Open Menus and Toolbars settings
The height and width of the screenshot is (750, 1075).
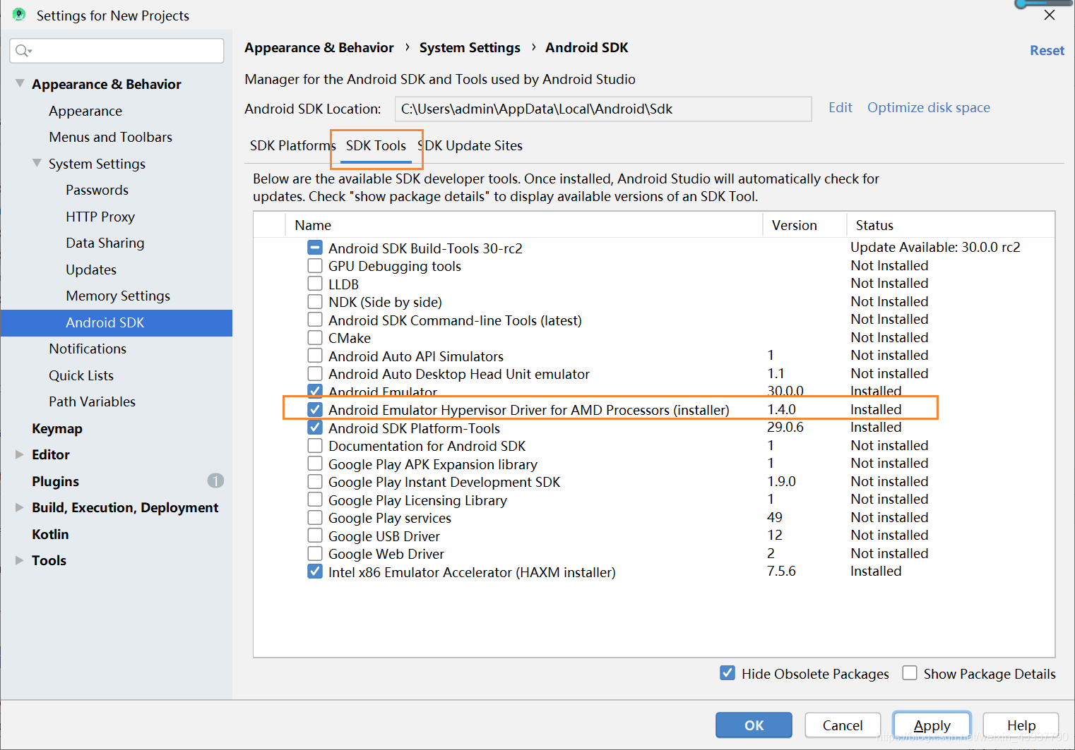[111, 137]
